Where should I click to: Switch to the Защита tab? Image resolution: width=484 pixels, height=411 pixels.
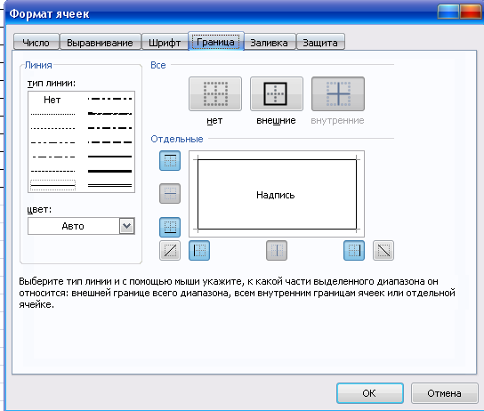pos(320,43)
